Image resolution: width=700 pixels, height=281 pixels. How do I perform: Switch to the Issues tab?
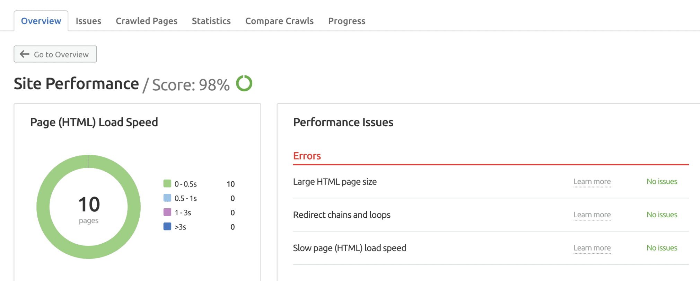(x=88, y=21)
